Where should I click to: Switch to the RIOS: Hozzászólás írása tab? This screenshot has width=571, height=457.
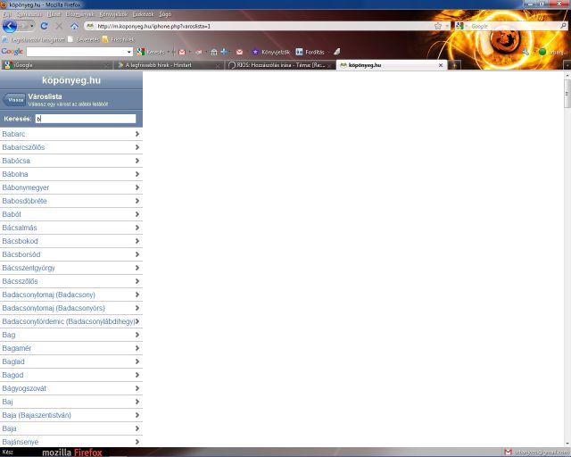click(x=280, y=65)
